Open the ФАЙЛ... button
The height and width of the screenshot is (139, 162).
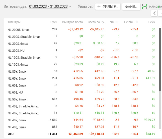(131, 7)
